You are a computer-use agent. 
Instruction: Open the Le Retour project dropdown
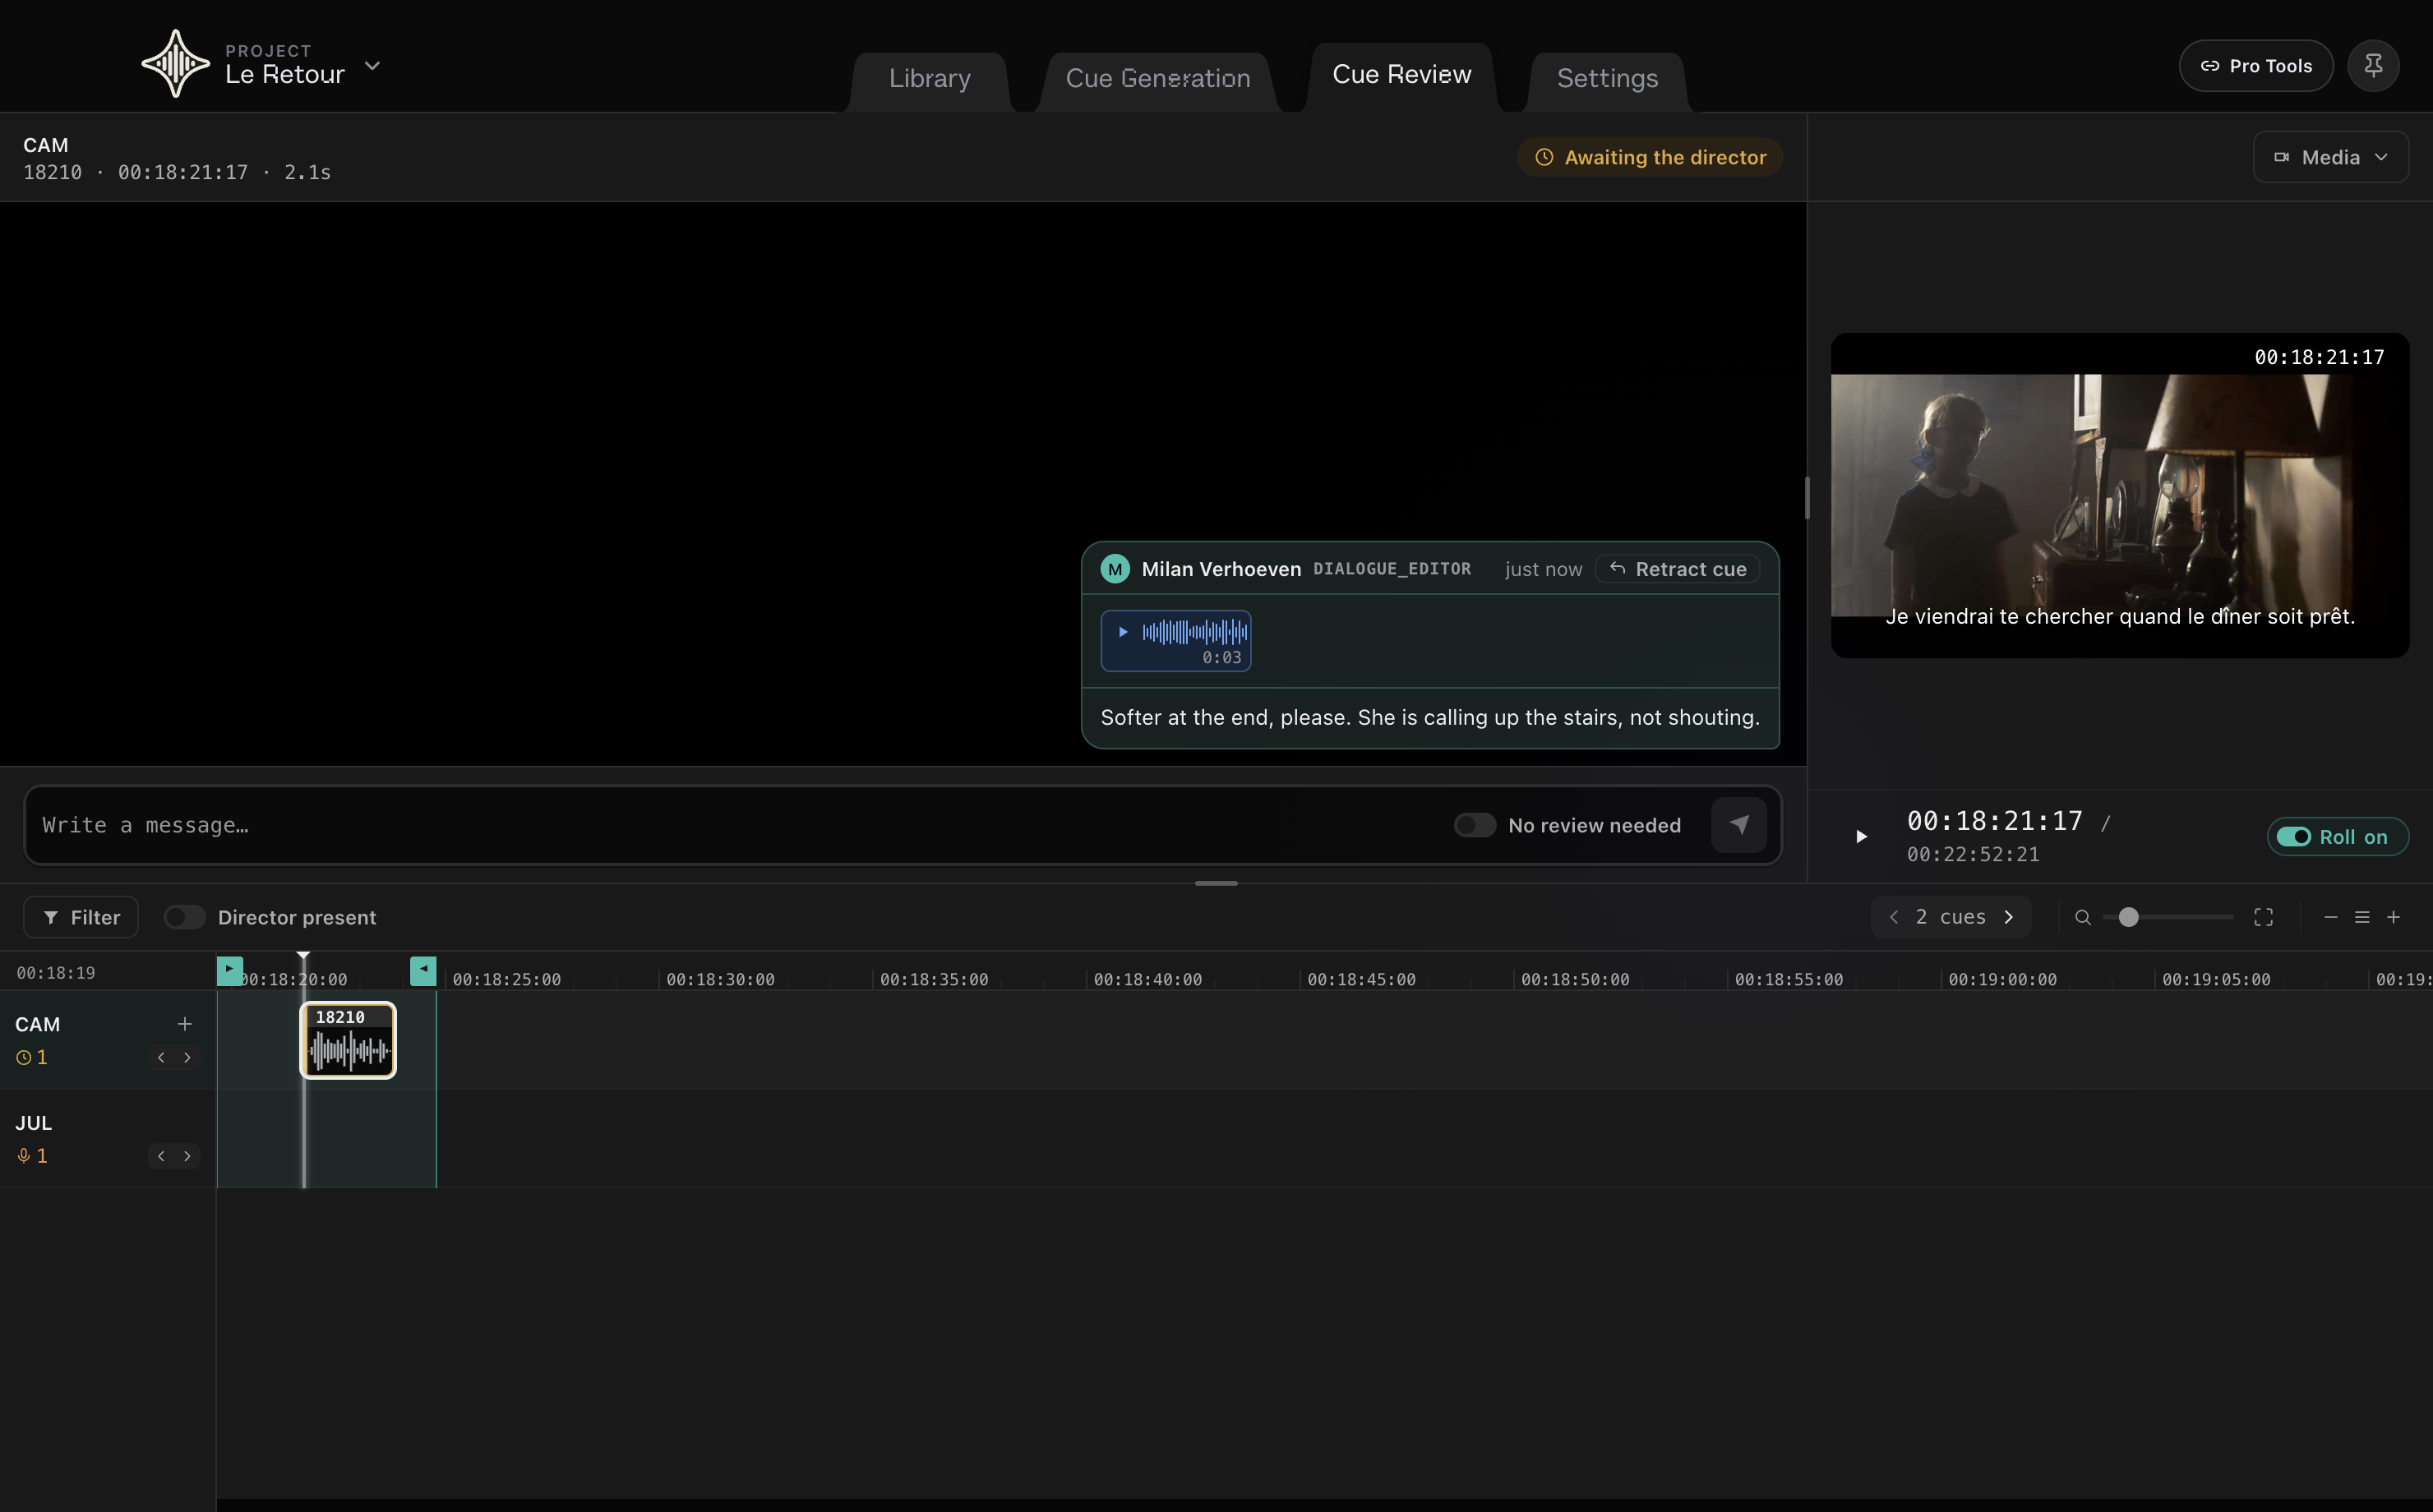[372, 66]
